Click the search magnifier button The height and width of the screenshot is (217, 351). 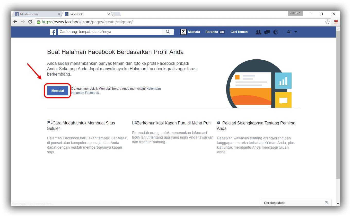click(x=168, y=32)
